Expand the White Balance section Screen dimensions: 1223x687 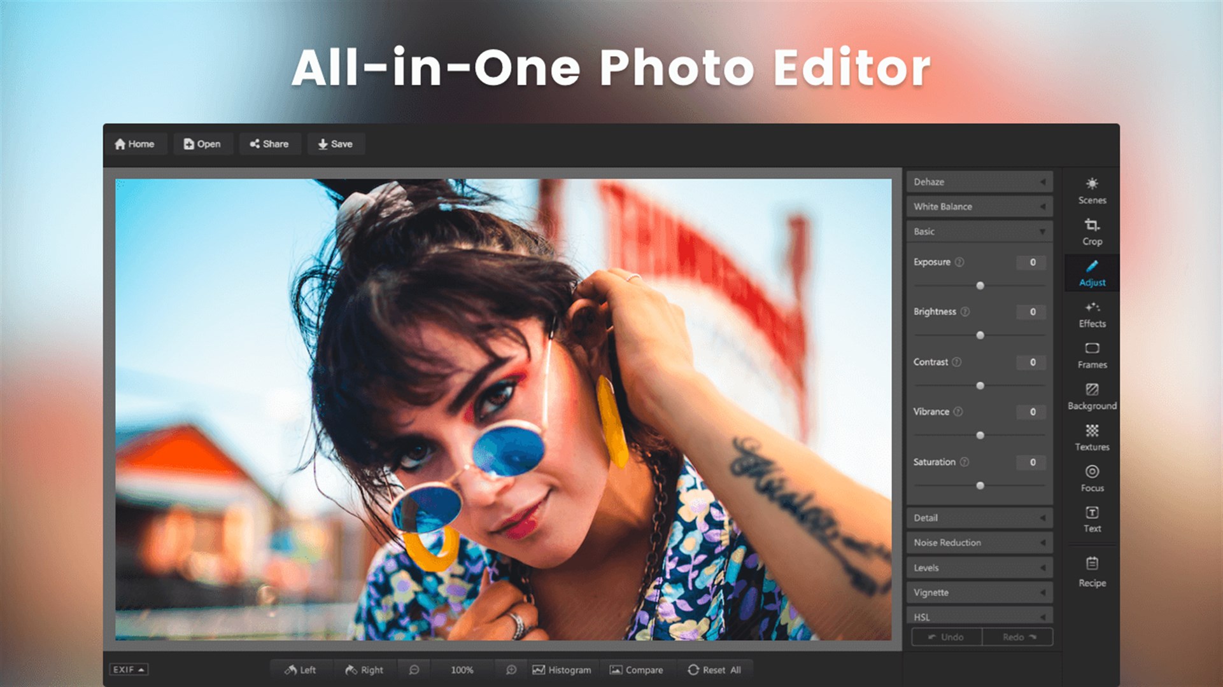[x=979, y=206]
